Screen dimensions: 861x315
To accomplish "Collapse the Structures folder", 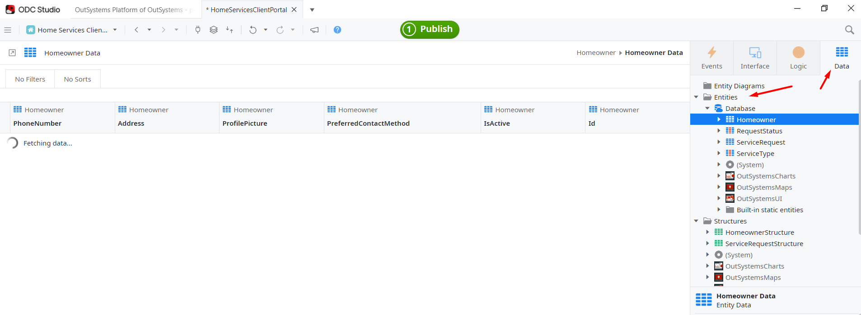I will tap(696, 221).
